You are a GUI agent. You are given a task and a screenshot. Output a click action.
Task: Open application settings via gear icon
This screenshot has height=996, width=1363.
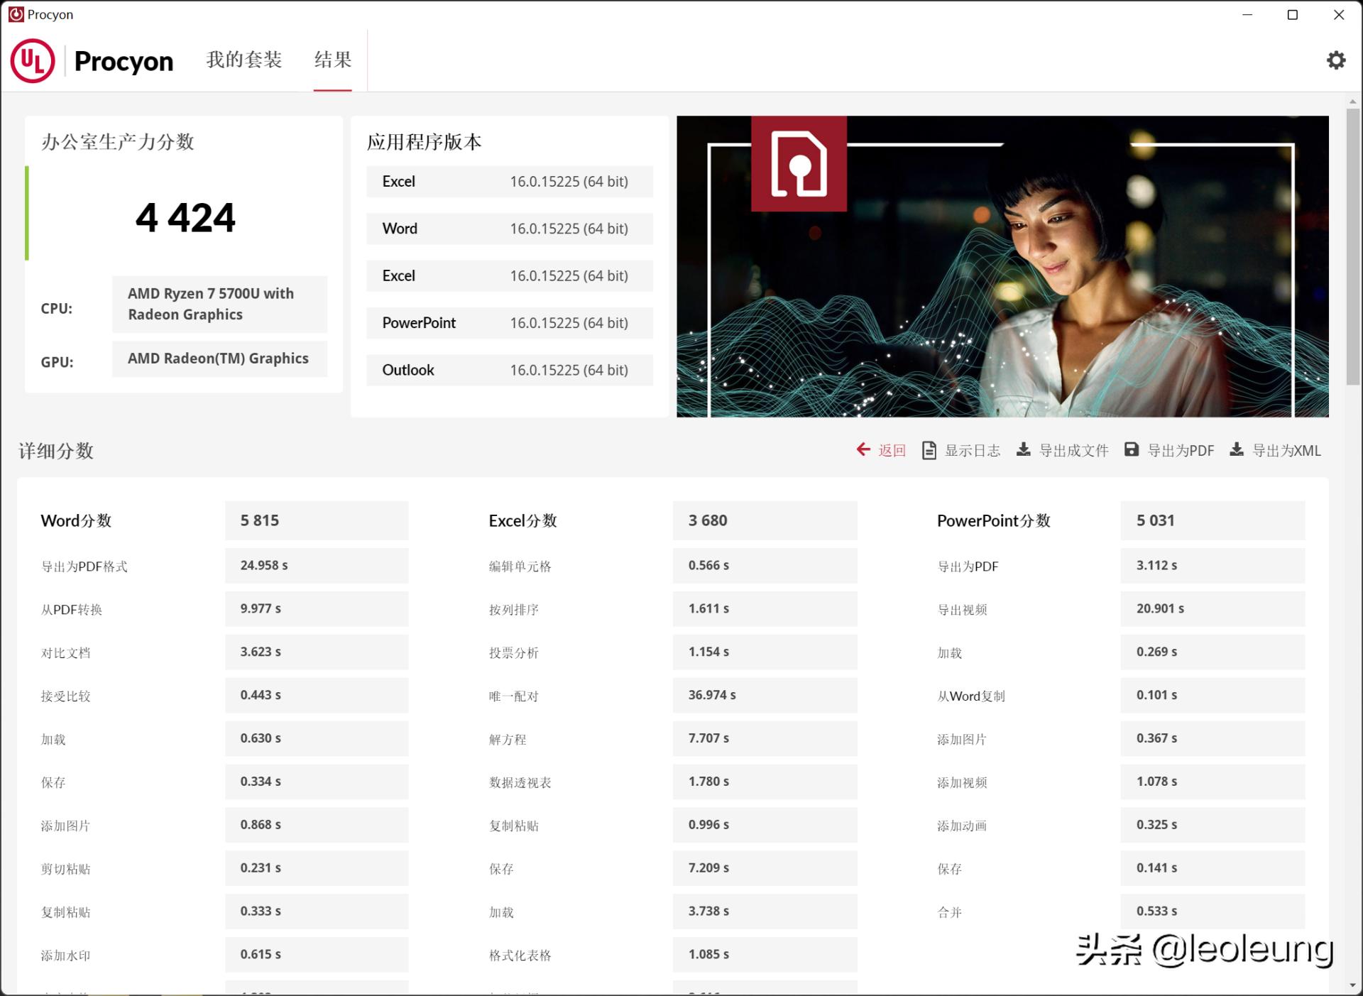click(x=1337, y=61)
